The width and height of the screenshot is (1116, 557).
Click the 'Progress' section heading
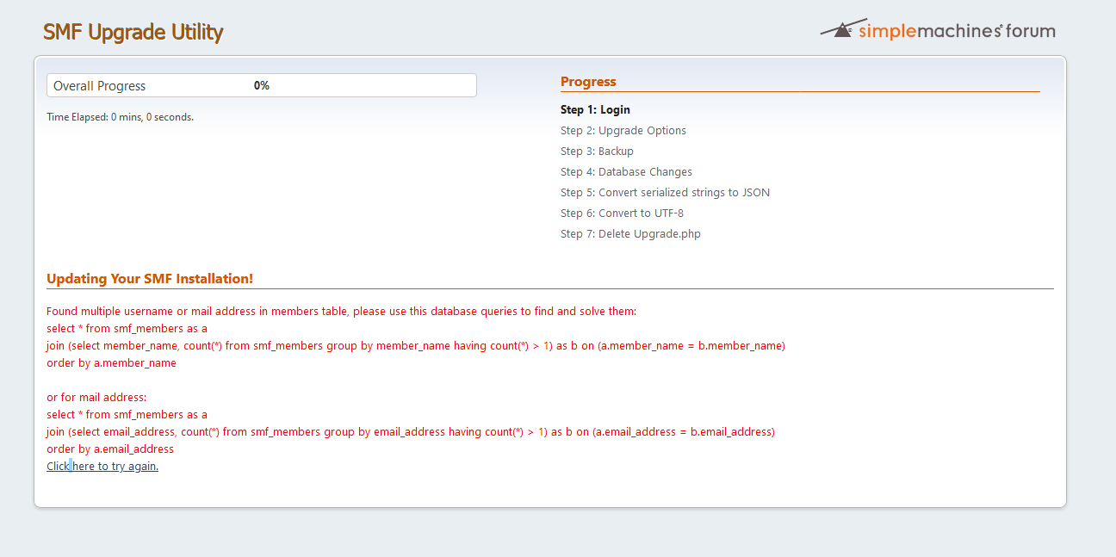588,82
